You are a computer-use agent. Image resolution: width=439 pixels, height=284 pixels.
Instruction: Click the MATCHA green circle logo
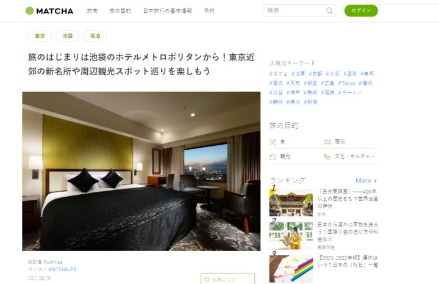point(29,11)
